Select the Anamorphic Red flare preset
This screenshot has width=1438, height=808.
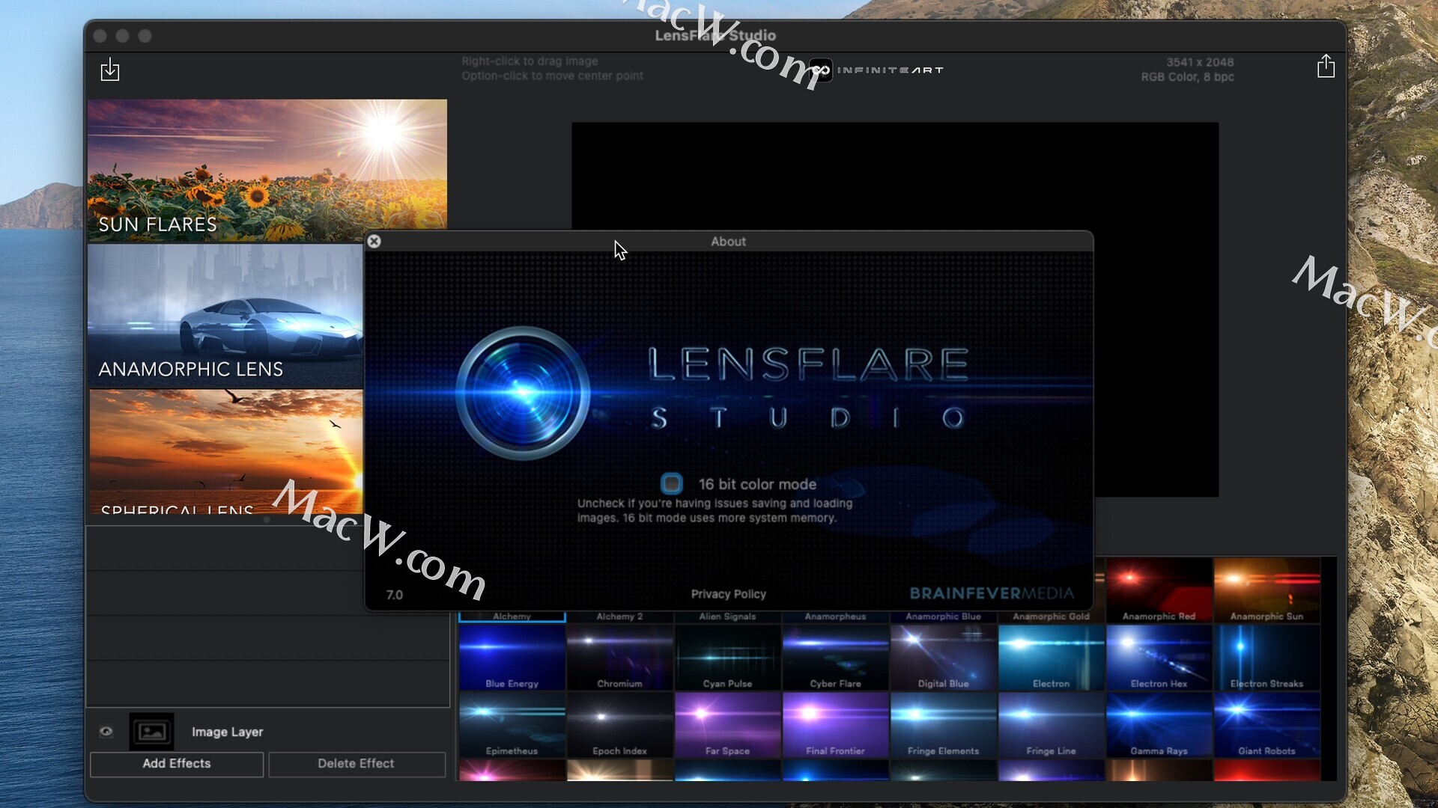pos(1159,590)
